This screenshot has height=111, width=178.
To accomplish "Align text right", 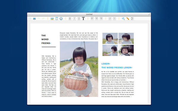I will (101, 19).
